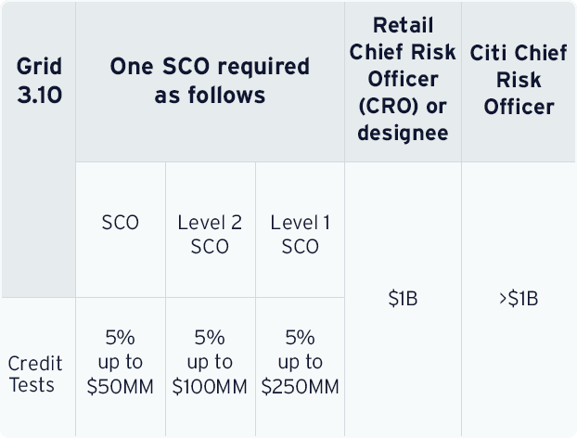Click the Grid 3.10 header cell
The width and height of the screenshot is (577, 438).
39,81
